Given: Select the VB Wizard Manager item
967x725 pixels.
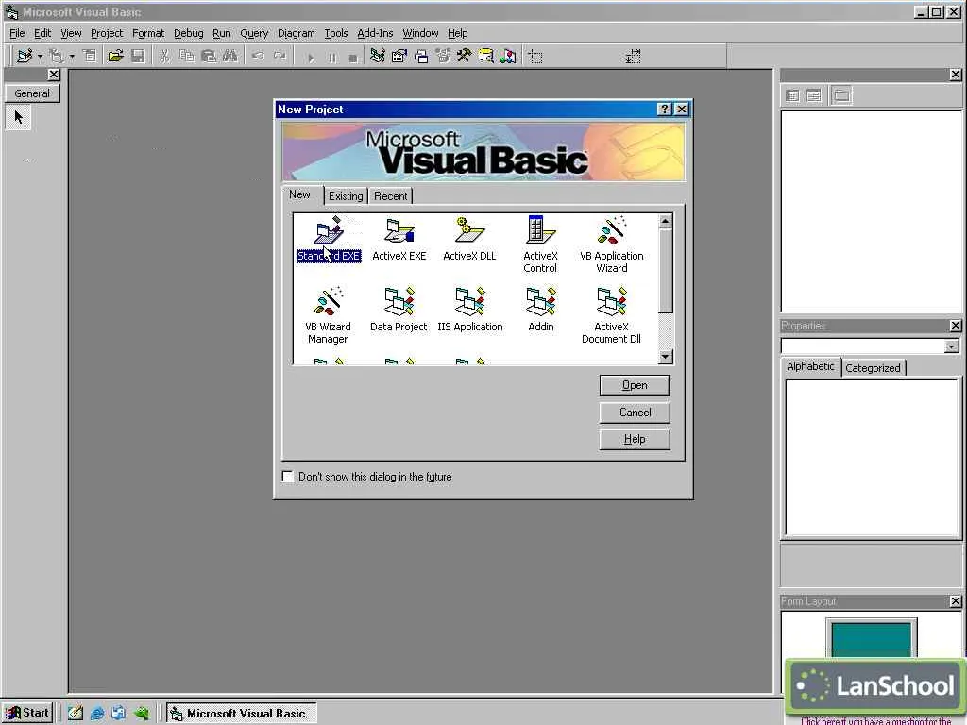Looking at the screenshot, I should pos(328,315).
